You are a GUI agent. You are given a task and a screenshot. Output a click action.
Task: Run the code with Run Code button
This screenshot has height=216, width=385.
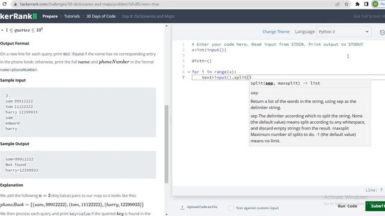pos(348,206)
